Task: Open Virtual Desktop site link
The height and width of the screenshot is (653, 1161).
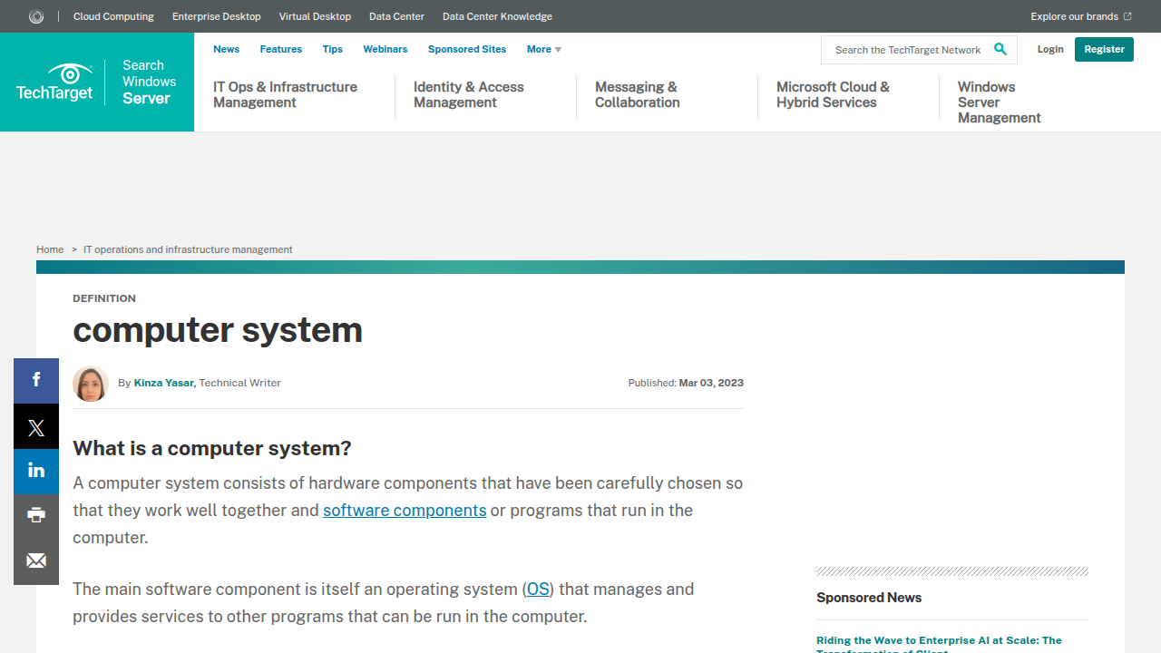Action: (x=315, y=16)
